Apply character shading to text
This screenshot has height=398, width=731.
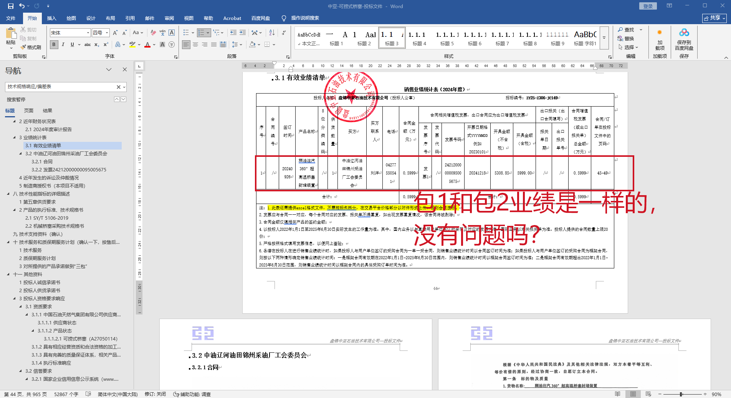click(162, 44)
